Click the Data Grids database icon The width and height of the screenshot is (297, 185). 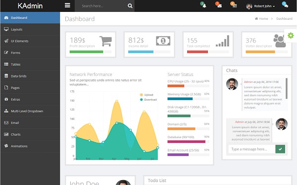(6, 76)
